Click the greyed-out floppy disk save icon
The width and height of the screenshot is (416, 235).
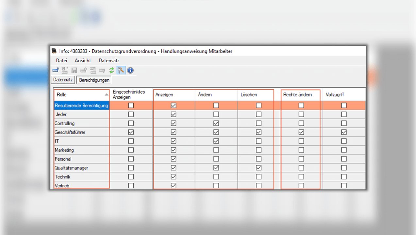click(x=74, y=70)
